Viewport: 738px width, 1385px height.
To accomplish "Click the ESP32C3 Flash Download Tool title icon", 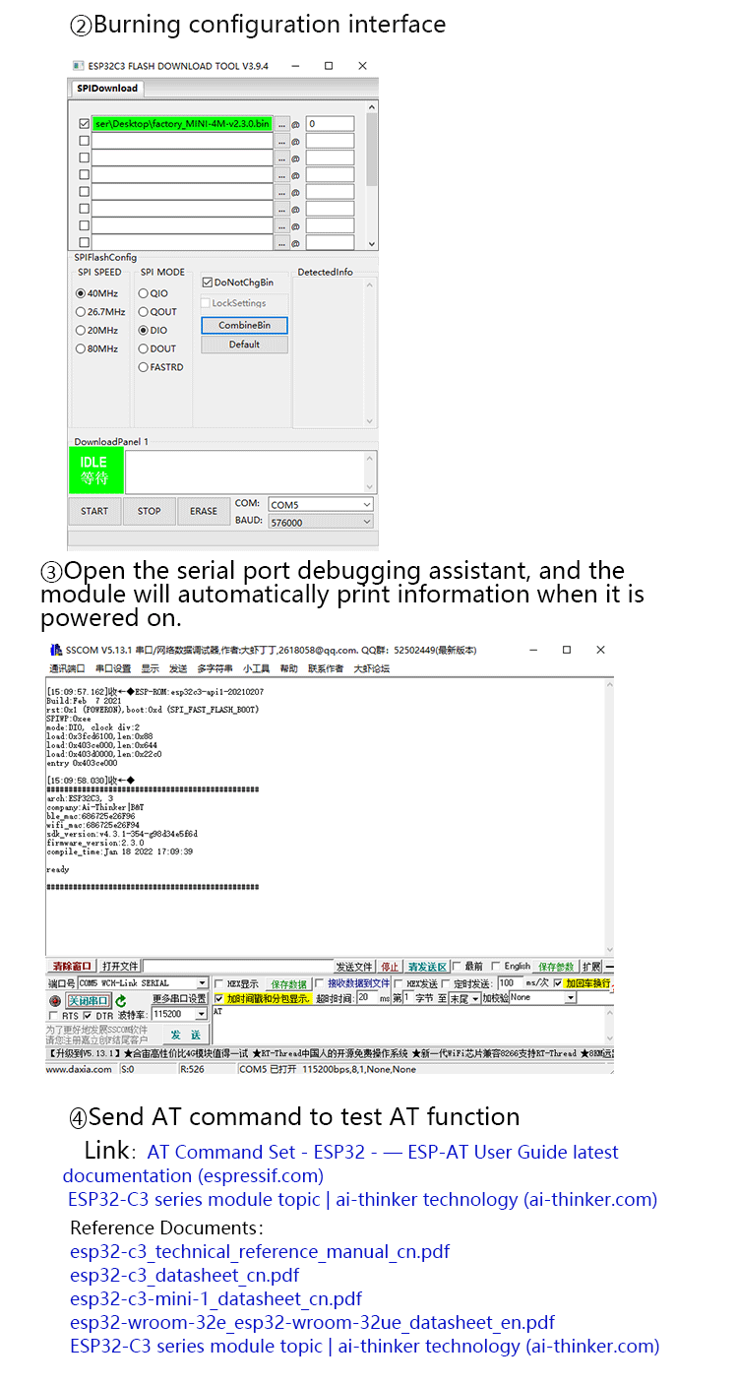I will coord(78,66).
